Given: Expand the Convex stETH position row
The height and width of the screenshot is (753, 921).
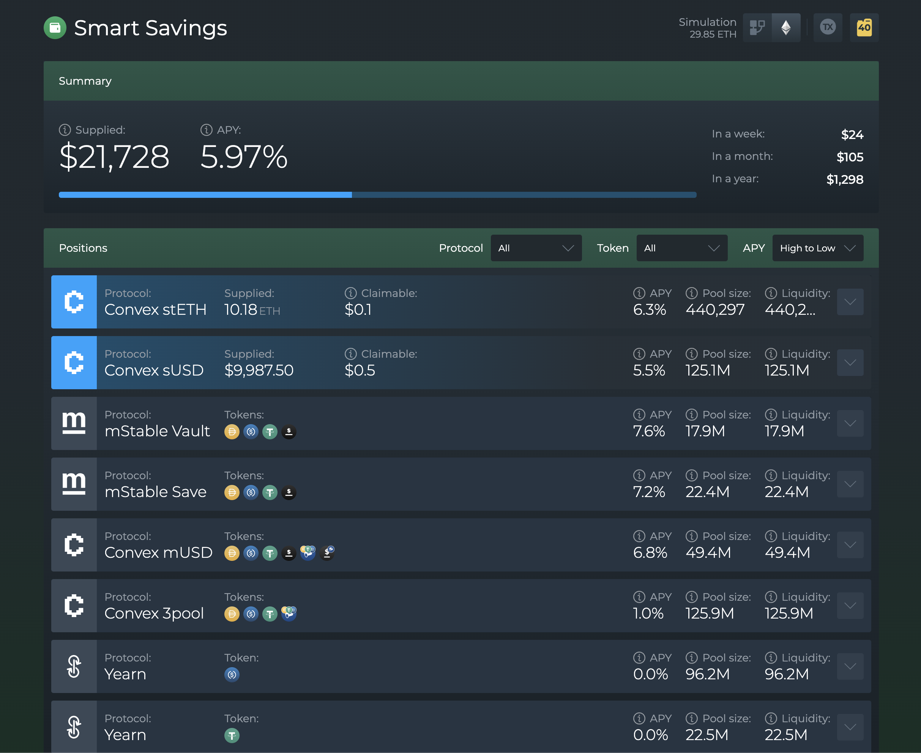Looking at the screenshot, I should (850, 302).
